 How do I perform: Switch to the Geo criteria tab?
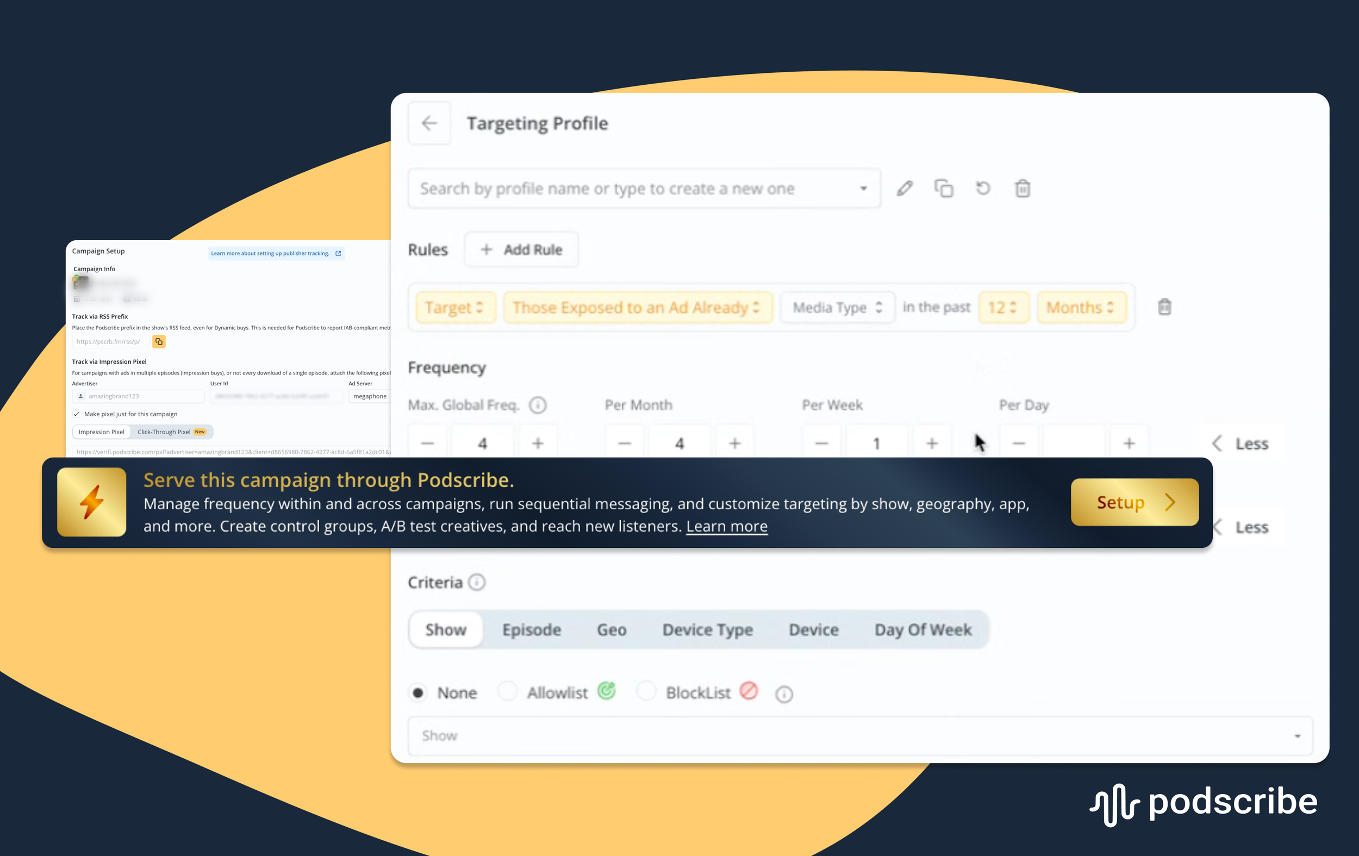(611, 630)
